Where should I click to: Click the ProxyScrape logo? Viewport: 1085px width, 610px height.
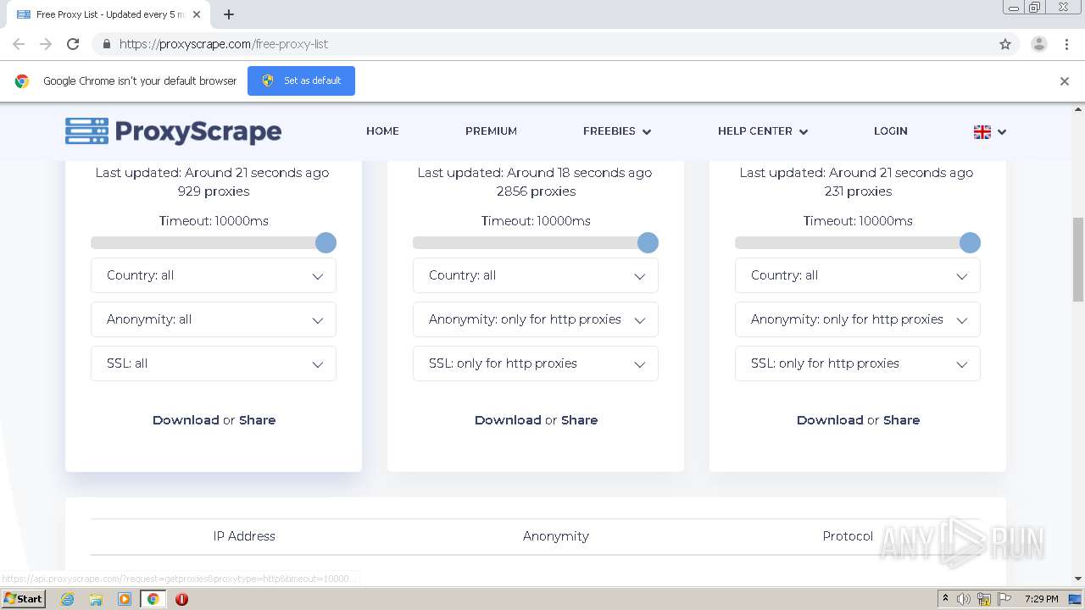coord(173,131)
